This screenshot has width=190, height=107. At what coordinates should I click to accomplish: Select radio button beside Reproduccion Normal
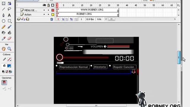coord(57,66)
